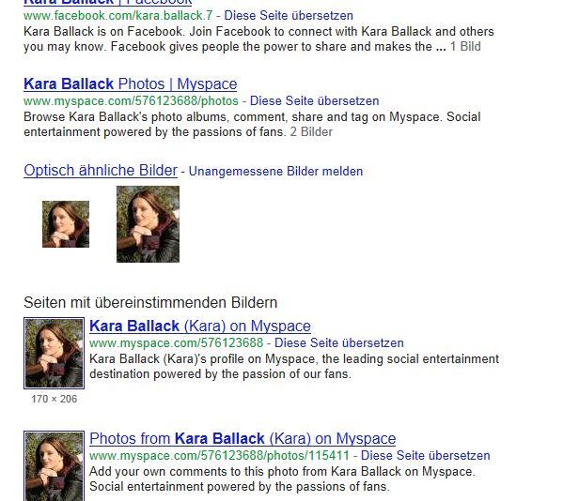The image size is (579, 501).
Task: Open the Kara Ballack Facebook result title
Action: click(107, 2)
